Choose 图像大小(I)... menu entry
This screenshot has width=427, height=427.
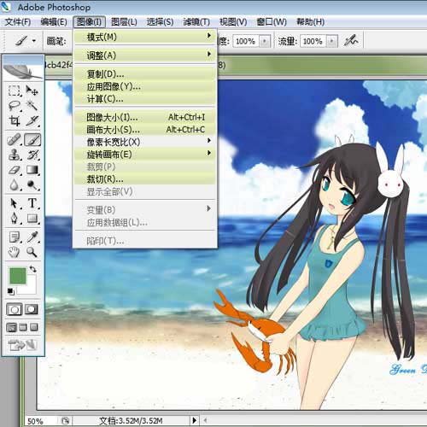(x=144, y=117)
